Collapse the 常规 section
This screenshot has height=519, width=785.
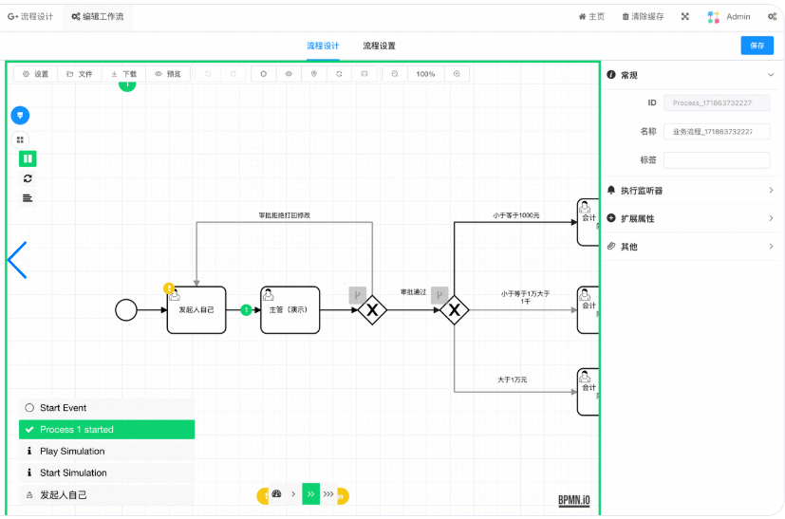point(770,75)
